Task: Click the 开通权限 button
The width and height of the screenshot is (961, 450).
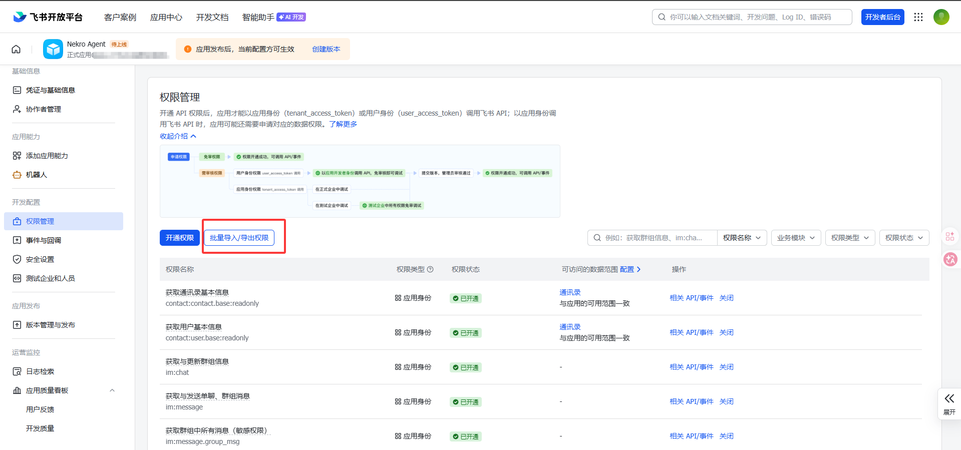Action: pyautogui.click(x=179, y=238)
